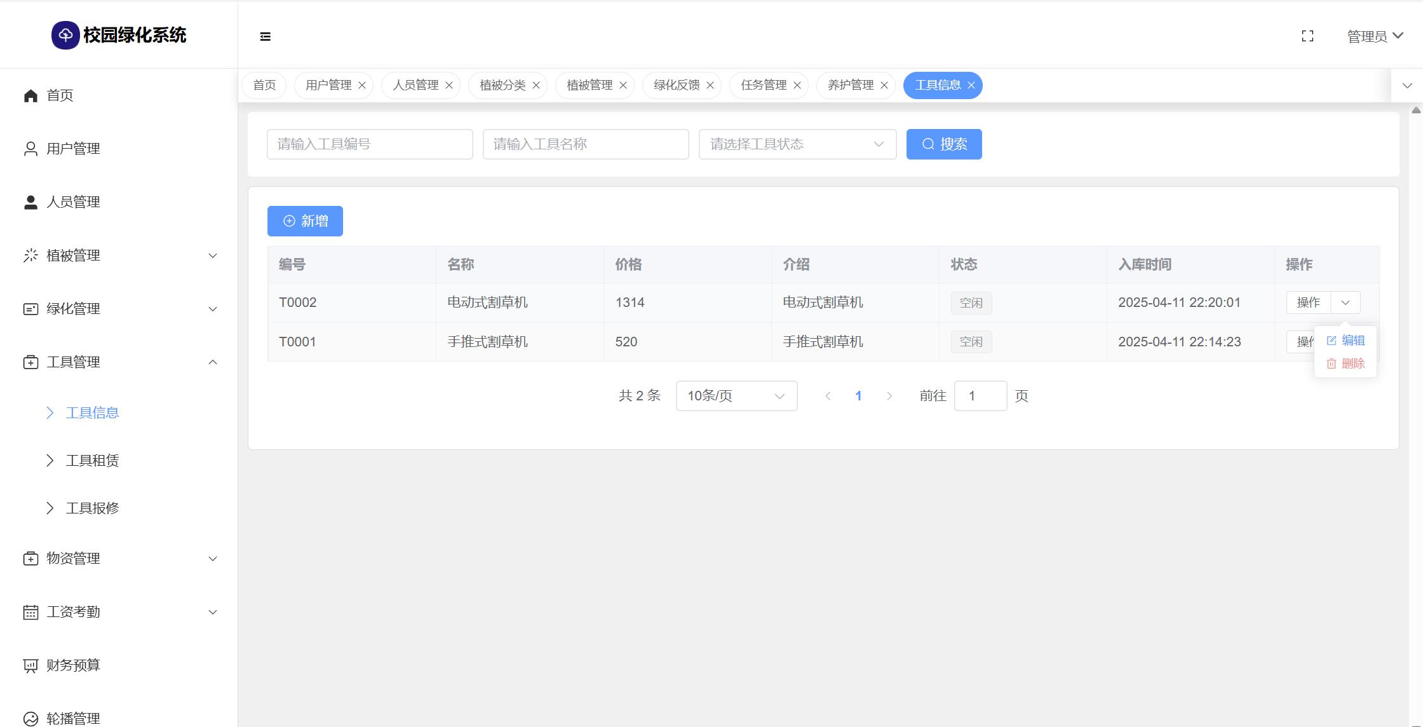Open the 10条/页 page size dropdown
1423x727 pixels.
736,396
